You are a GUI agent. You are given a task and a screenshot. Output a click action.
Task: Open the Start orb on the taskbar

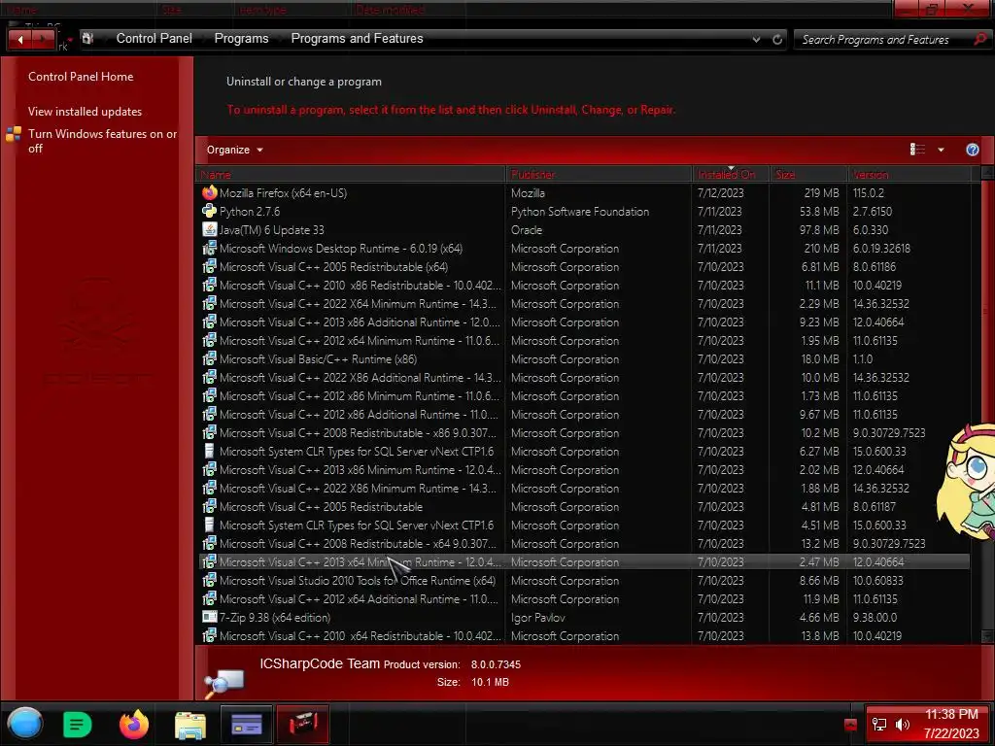pyautogui.click(x=24, y=724)
